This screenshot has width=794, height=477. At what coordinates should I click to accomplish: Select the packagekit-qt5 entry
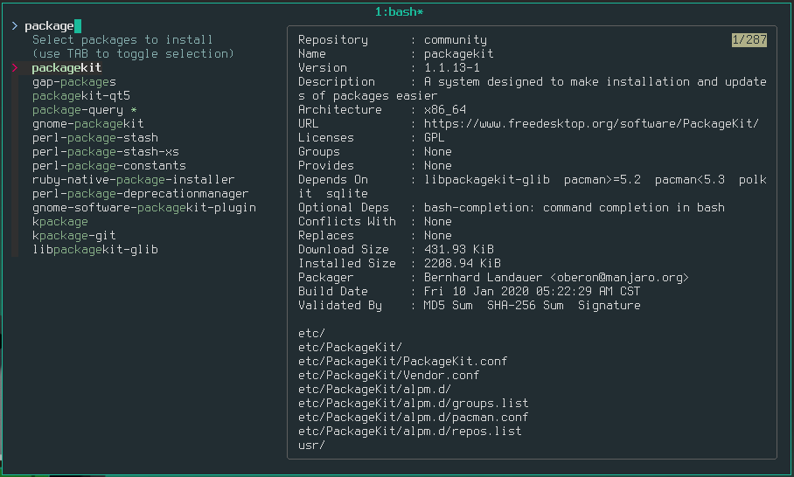pos(81,95)
